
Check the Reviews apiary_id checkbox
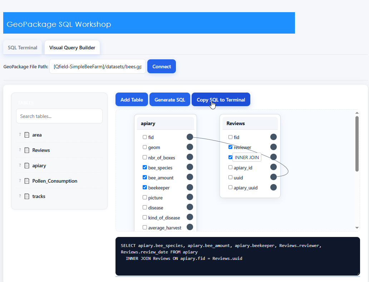(x=230, y=167)
